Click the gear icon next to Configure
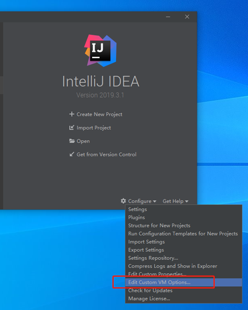This screenshot has width=248, height=310. (123, 201)
